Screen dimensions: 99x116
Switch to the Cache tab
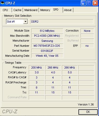pyautogui.click(x=17, y=10)
